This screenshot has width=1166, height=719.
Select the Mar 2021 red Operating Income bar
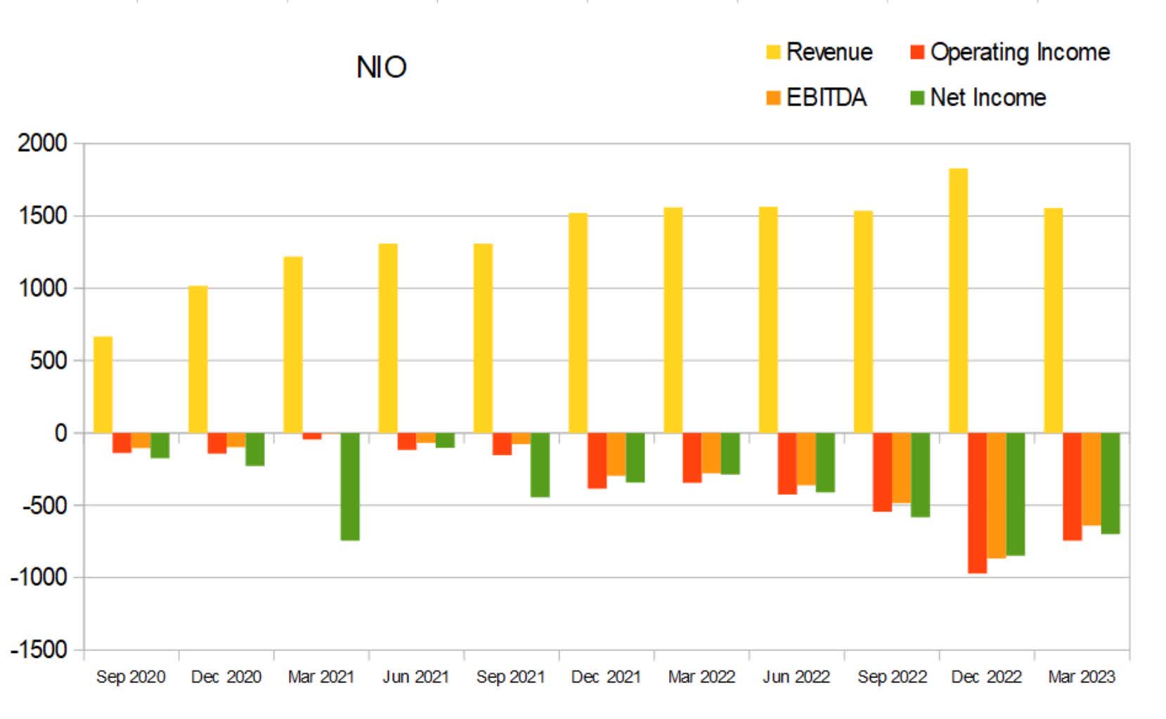coord(312,436)
